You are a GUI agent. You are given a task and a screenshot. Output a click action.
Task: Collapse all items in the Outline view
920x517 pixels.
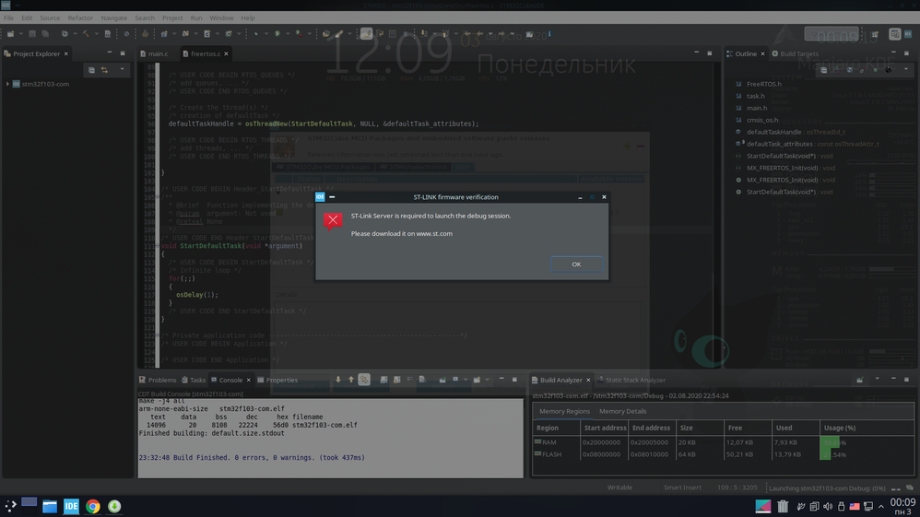[824, 70]
